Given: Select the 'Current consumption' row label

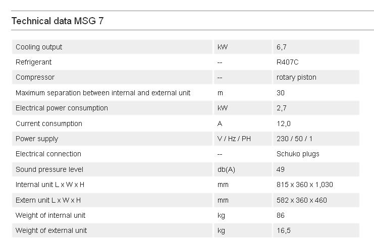Looking at the screenshot, I should (x=49, y=124).
